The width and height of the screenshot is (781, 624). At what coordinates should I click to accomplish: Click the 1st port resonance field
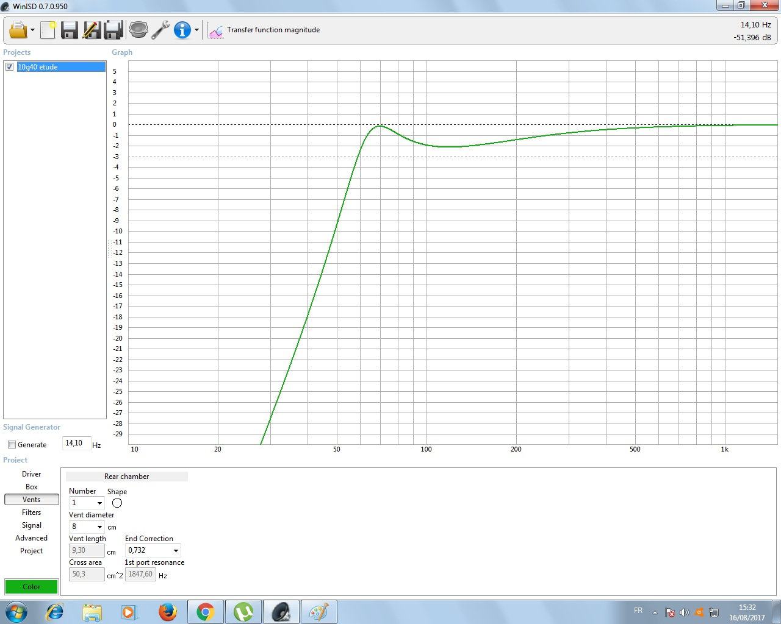tap(140, 574)
